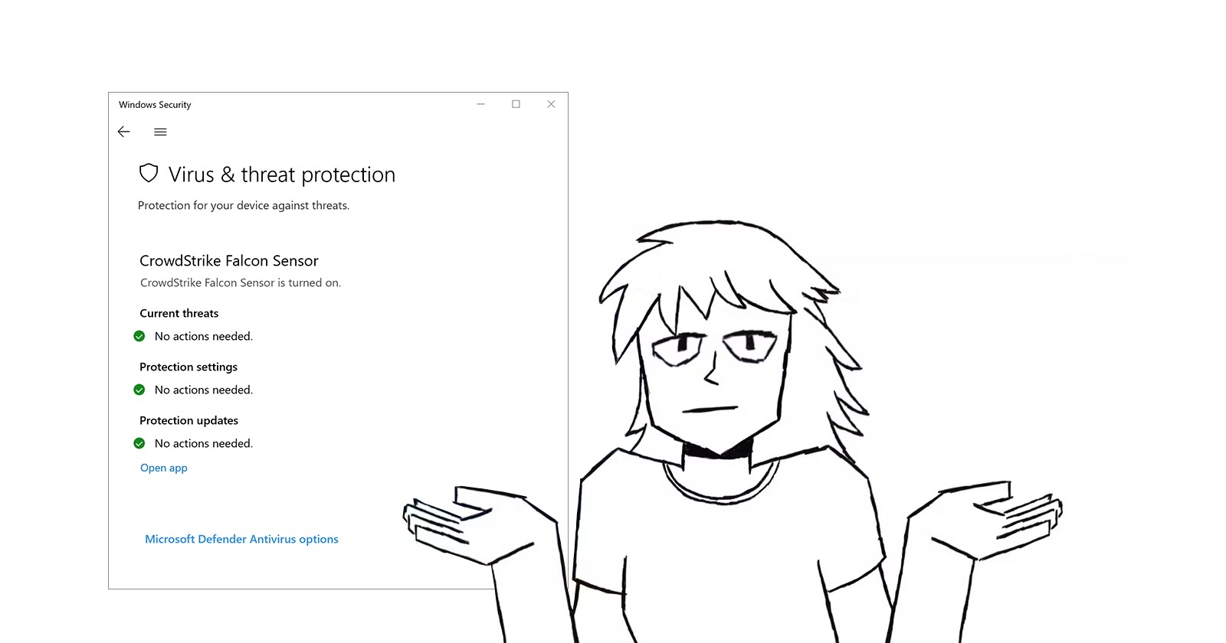Maximize the Windows Security window
The height and width of the screenshot is (643, 1226).
coord(516,104)
